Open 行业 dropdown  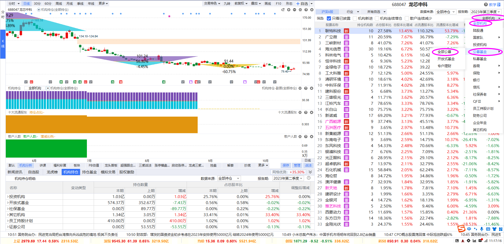pos(350,12)
